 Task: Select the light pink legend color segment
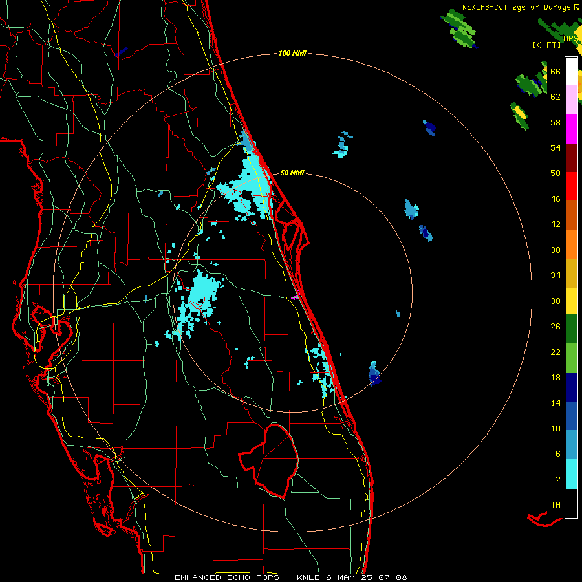pos(571,99)
